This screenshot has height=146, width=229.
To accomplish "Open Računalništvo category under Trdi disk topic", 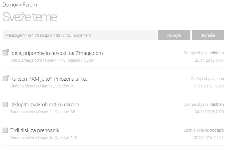I will pyautogui.click(x=23, y=138).
